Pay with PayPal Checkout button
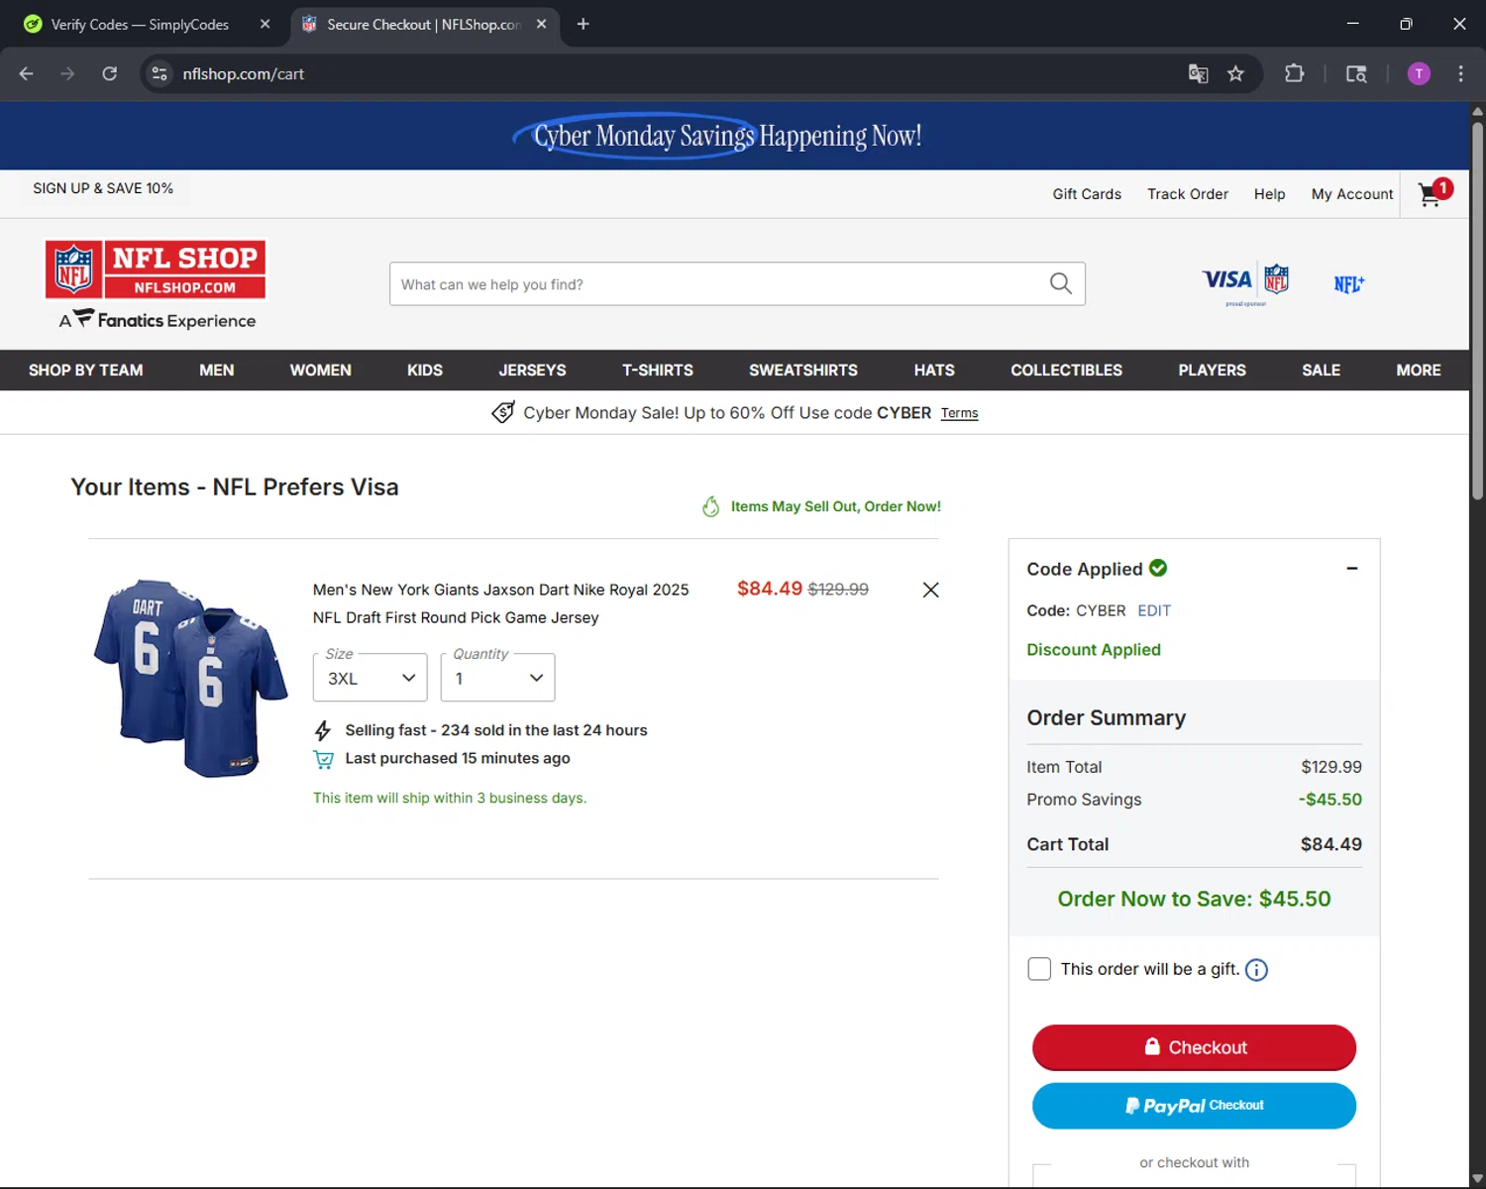 pos(1194,1106)
